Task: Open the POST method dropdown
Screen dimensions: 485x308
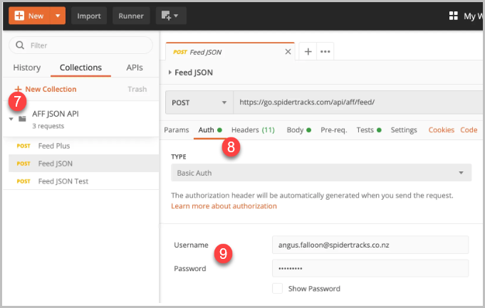Action: [x=199, y=102]
